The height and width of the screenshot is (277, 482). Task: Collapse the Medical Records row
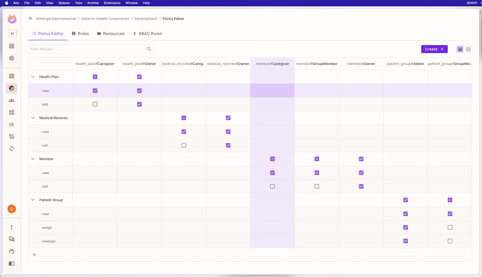pos(33,118)
